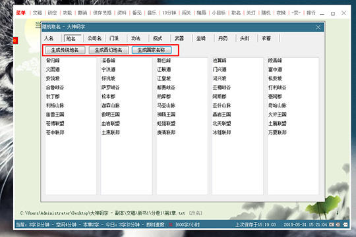Open the 坐骑 tab

pos(201,38)
